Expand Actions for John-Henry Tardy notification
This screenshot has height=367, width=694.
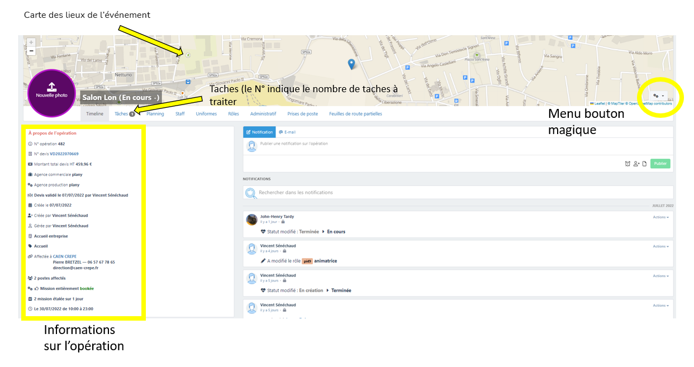coord(660,217)
